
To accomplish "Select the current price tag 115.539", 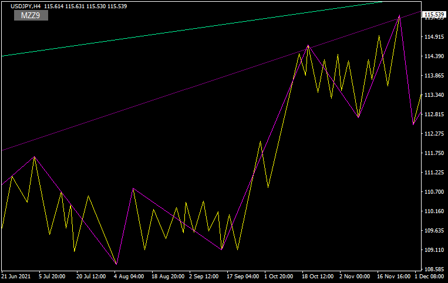I will point(434,14).
